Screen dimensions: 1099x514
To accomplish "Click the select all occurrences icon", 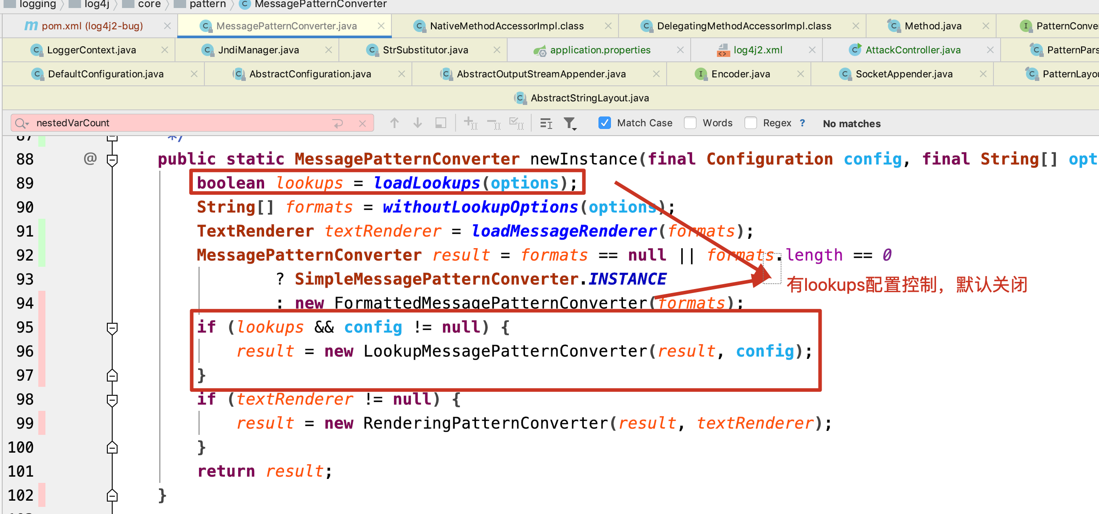I will 516,123.
